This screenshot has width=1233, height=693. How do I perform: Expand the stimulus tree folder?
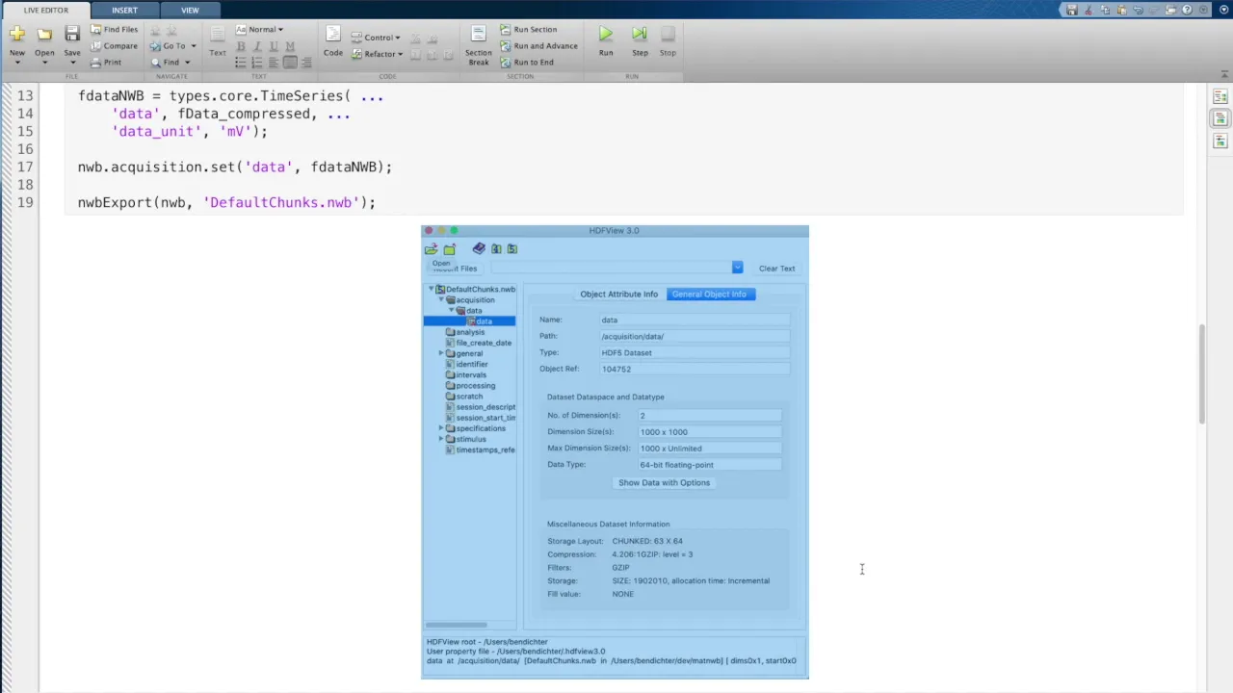(441, 439)
